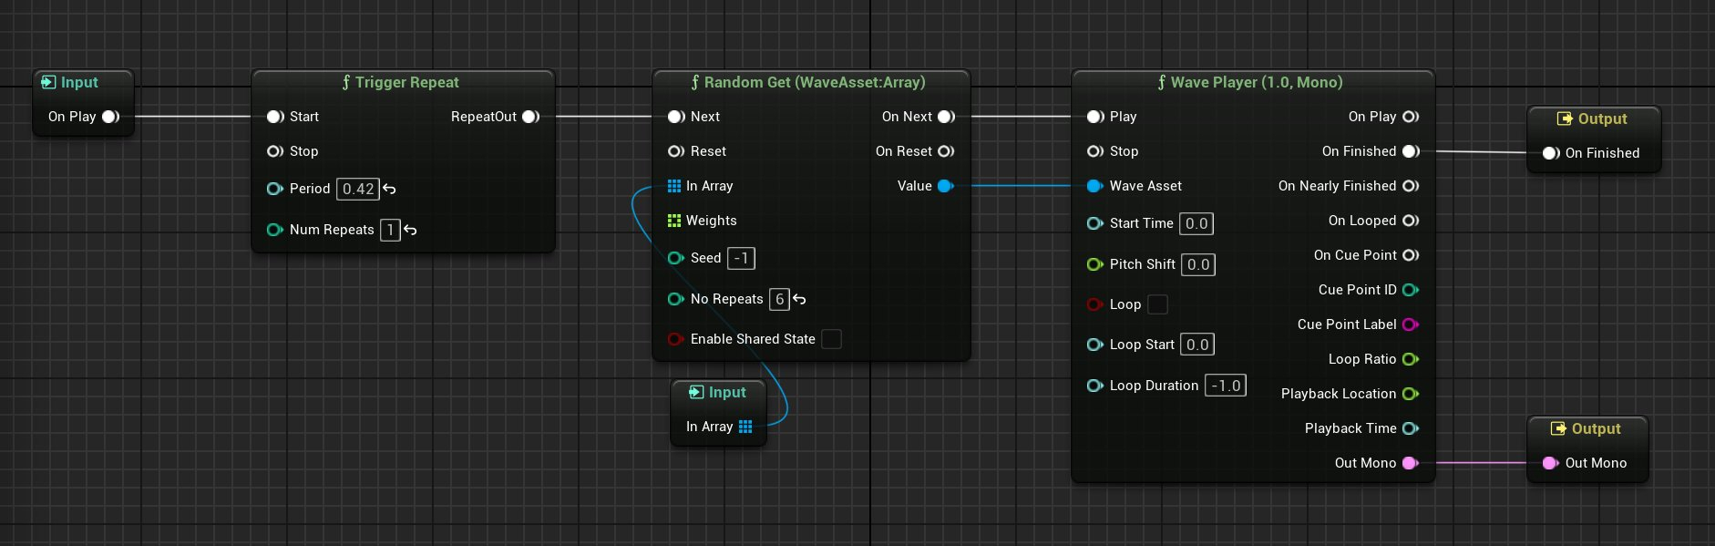Click the Cue Point Label output pin
The image size is (1715, 546).
1410,325
